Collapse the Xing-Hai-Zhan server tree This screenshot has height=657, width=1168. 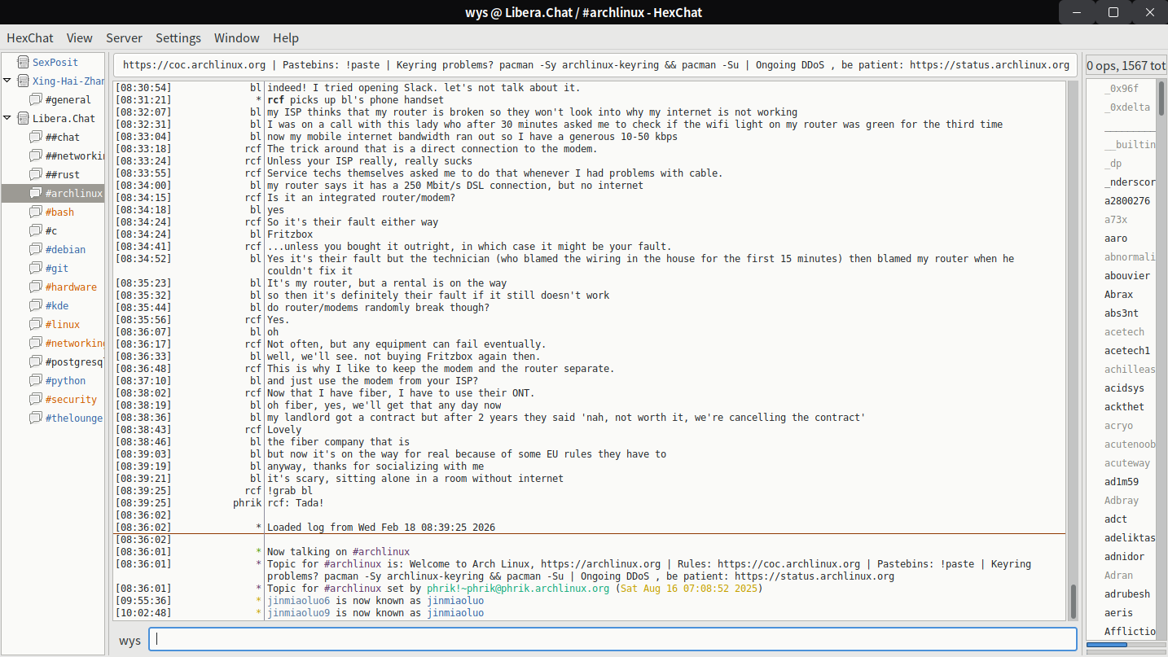(7, 81)
